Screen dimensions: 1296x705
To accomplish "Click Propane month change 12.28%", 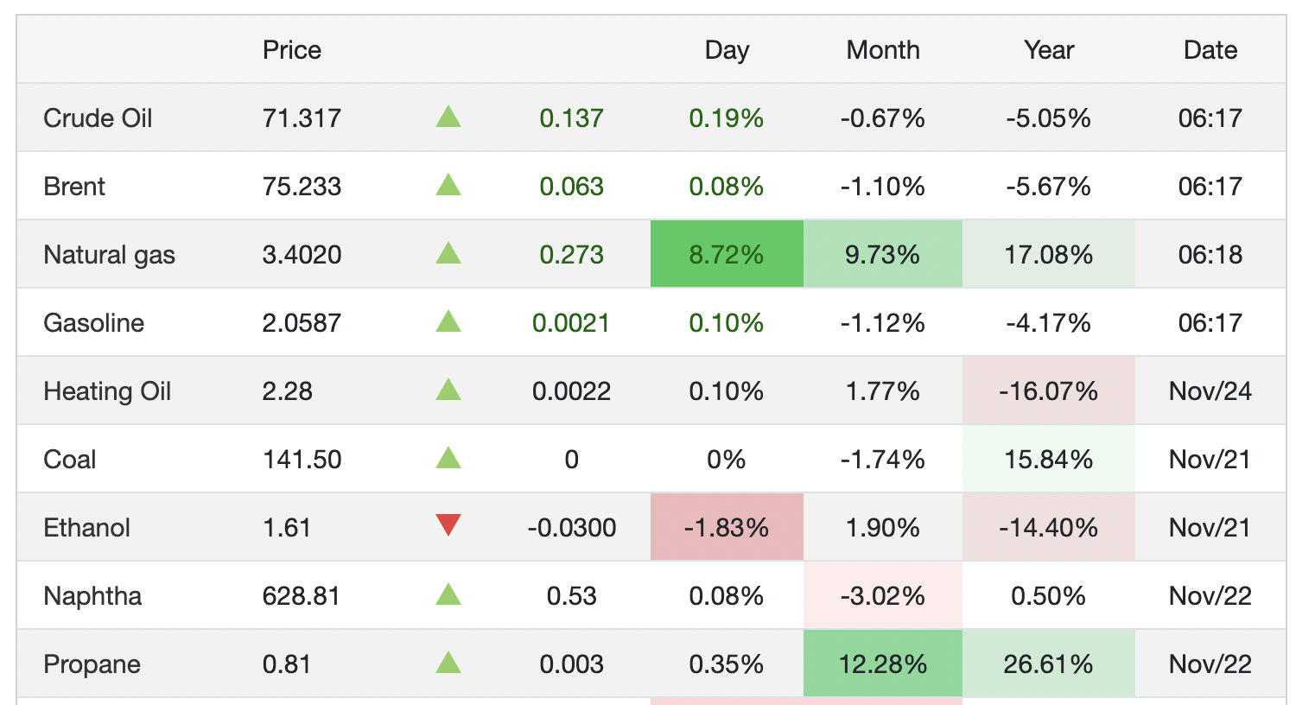I will 883,664.
